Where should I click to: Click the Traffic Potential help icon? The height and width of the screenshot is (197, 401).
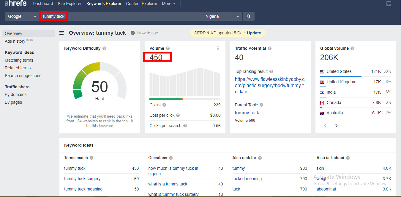tap(270, 48)
